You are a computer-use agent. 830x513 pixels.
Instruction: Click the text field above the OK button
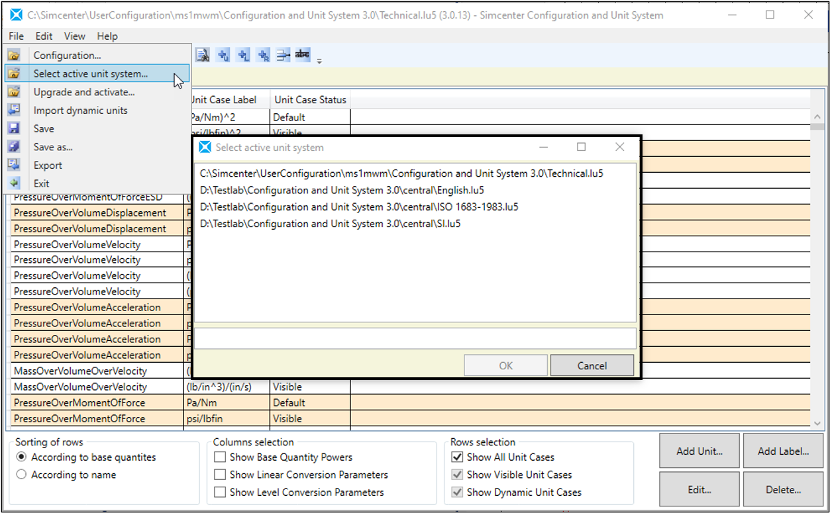click(x=415, y=338)
